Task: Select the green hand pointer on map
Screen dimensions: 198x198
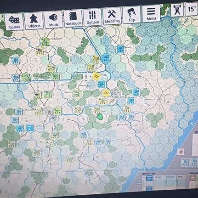Action: pyautogui.click(x=100, y=116)
